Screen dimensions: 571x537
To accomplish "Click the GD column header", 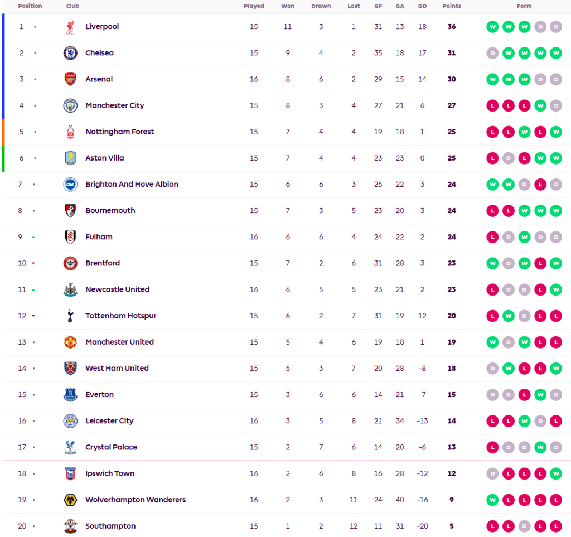I will [x=422, y=6].
